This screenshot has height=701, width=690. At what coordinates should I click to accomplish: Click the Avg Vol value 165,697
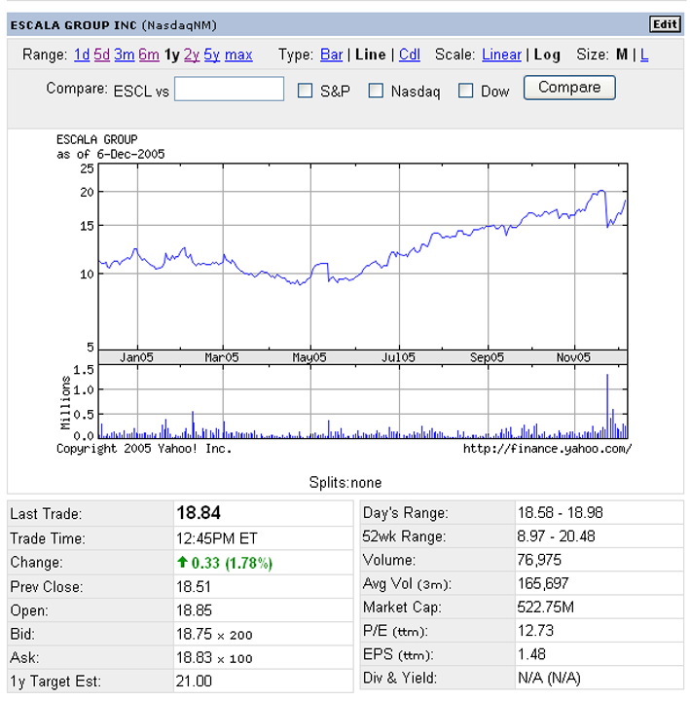[543, 583]
